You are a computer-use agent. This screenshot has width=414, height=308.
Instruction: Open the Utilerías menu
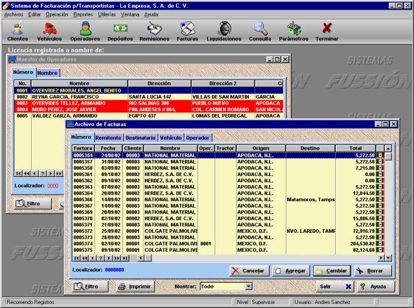click(x=107, y=14)
